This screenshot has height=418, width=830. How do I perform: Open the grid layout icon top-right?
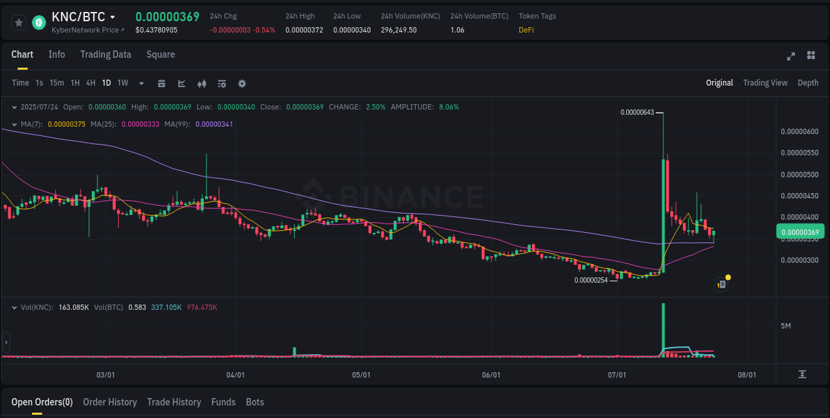811,56
